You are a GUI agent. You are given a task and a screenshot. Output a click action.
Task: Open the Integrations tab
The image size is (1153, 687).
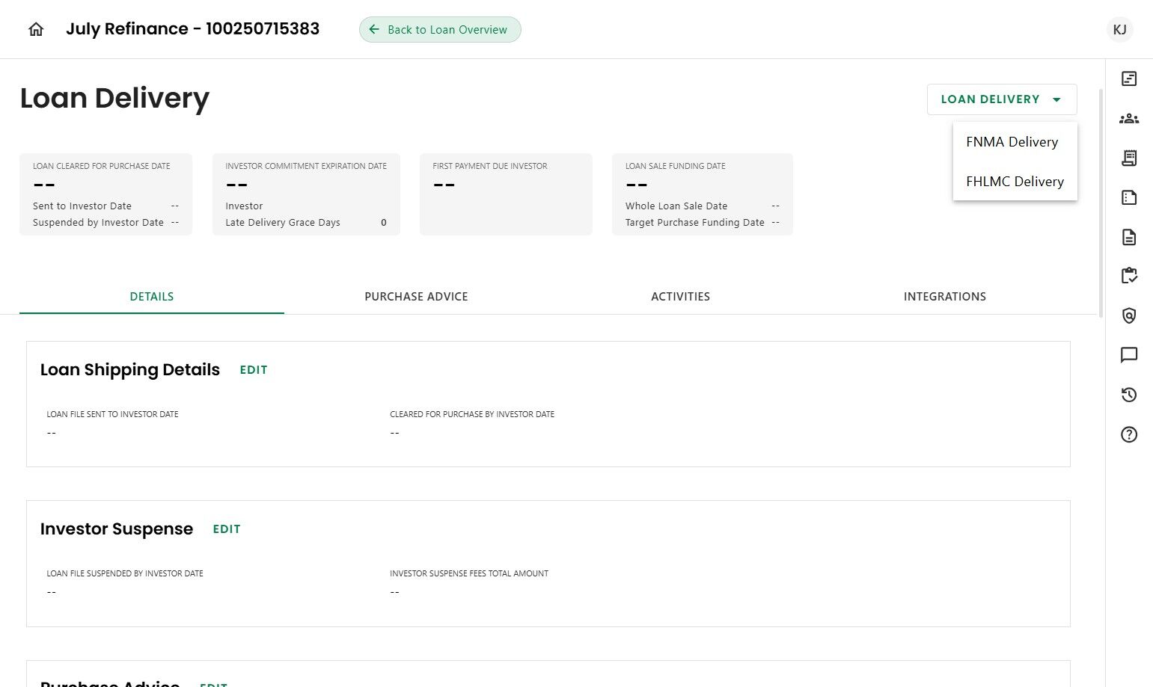click(x=944, y=297)
